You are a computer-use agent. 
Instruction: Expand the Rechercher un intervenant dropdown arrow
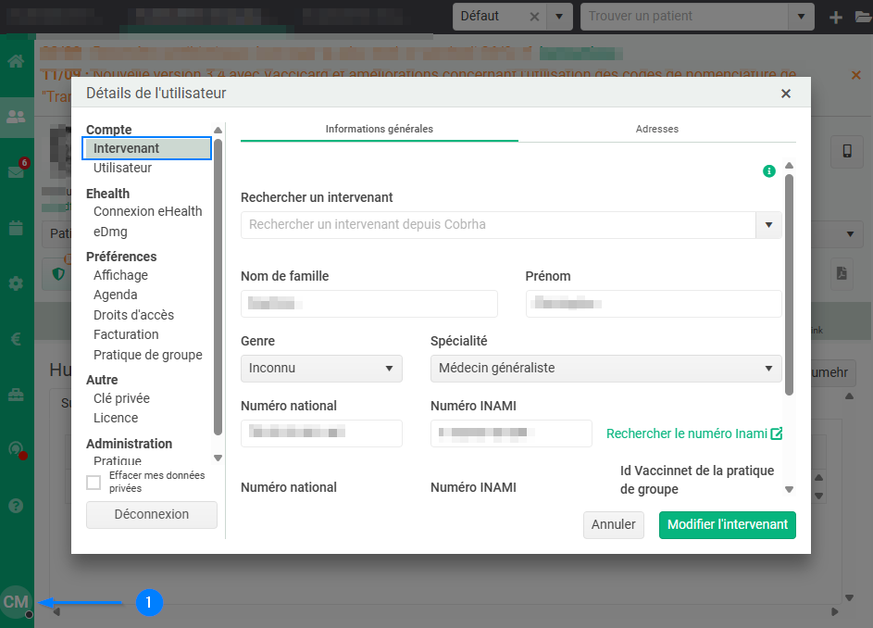pos(768,225)
